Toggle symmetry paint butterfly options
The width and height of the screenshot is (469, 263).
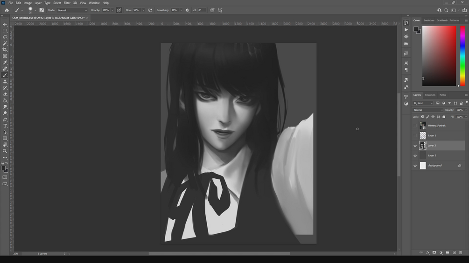pos(220,10)
